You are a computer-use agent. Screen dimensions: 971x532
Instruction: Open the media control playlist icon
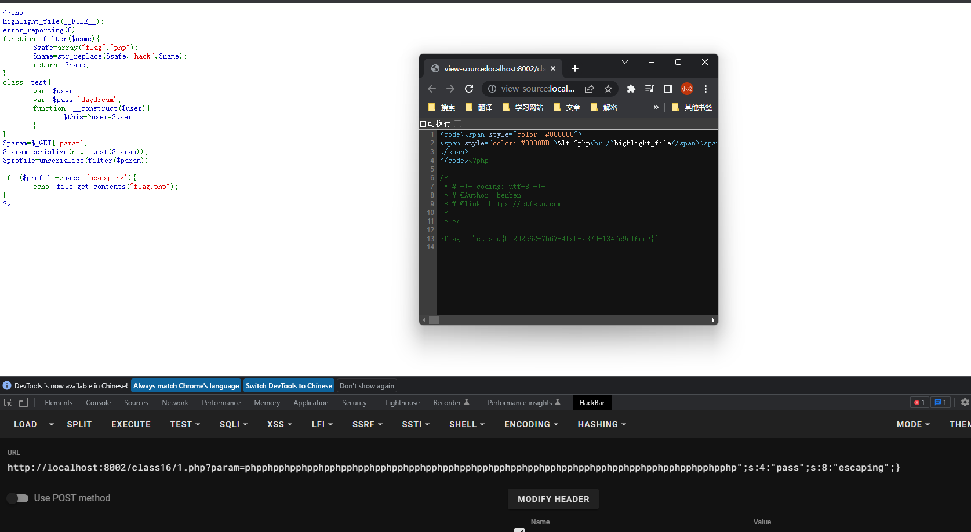pos(649,89)
